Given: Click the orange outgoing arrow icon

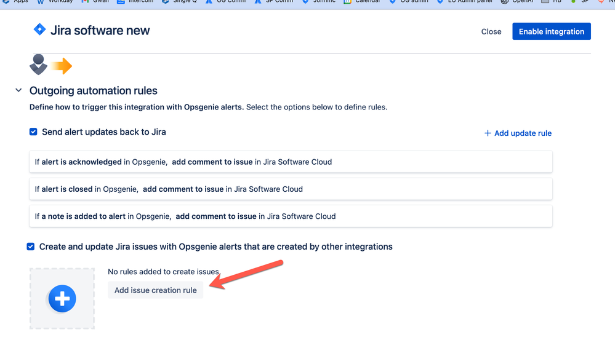Looking at the screenshot, I should click(x=62, y=66).
